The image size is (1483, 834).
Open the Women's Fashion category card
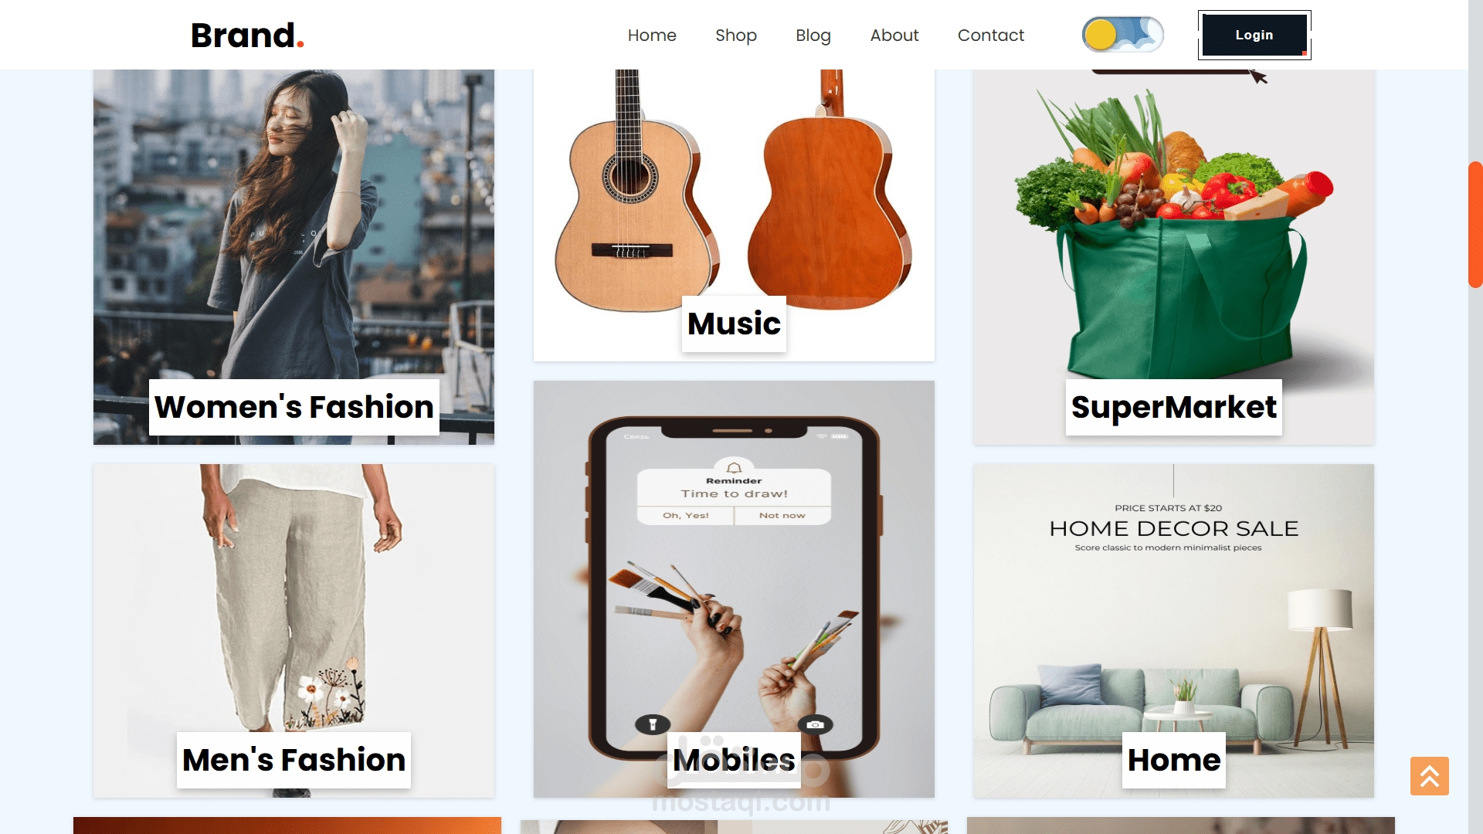[x=294, y=256]
